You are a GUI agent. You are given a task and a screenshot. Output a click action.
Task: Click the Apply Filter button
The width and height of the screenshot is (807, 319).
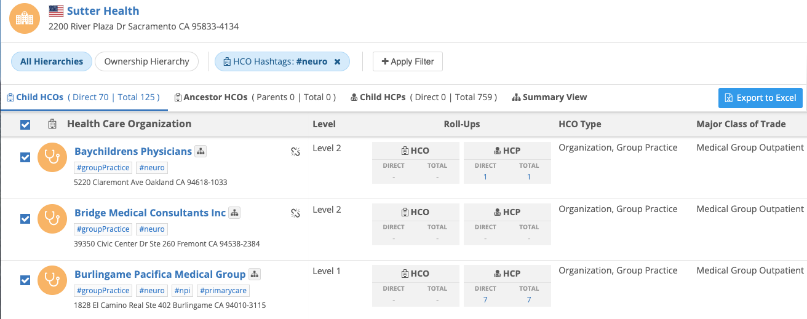(408, 61)
